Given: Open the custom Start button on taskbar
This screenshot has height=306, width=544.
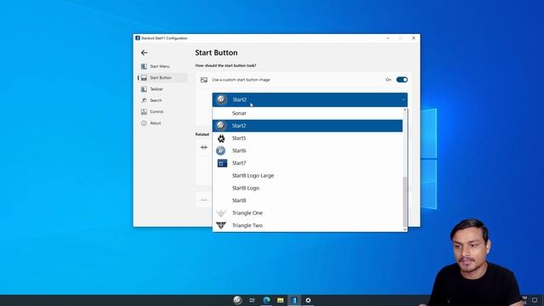Looking at the screenshot, I should [x=237, y=300].
